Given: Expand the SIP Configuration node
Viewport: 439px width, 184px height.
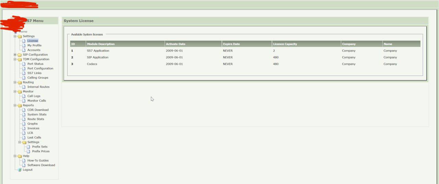Looking at the screenshot, I should point(15,55).
